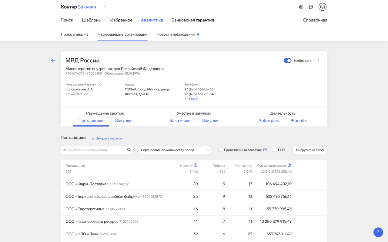The width and height of the screenshot is (388, 242).
Task: Click contract sum 10 080 879 919,49
Action: [276, 221]
